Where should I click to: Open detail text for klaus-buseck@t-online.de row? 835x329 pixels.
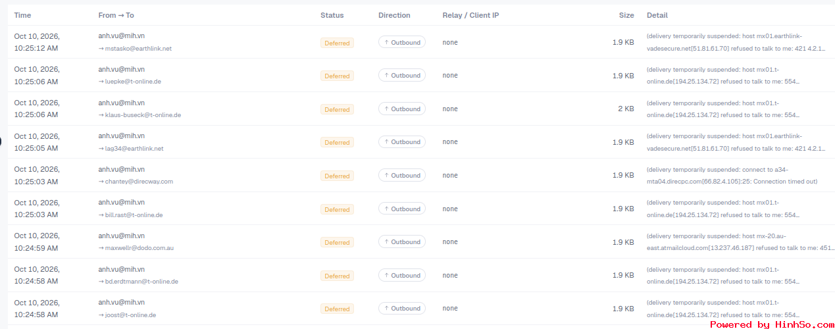tap(724, 109)
